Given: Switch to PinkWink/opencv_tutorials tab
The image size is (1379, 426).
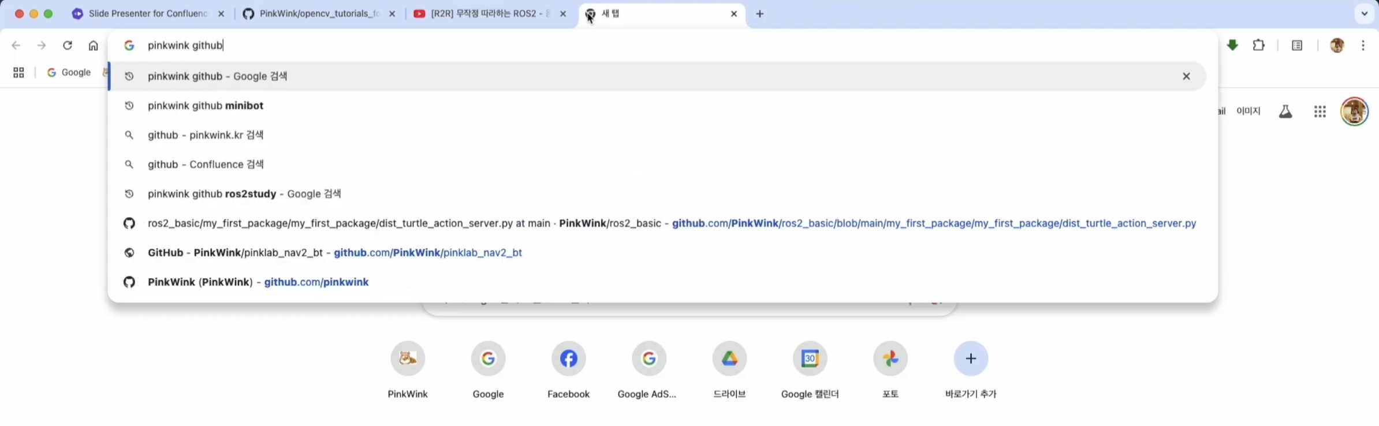Looking at the screenshot, I should click(x=319, y=14).
